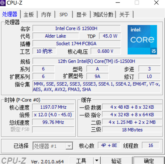Screen dimensions: 165x164
Task: Click the 工具 button
Action: tap(81, 160)
